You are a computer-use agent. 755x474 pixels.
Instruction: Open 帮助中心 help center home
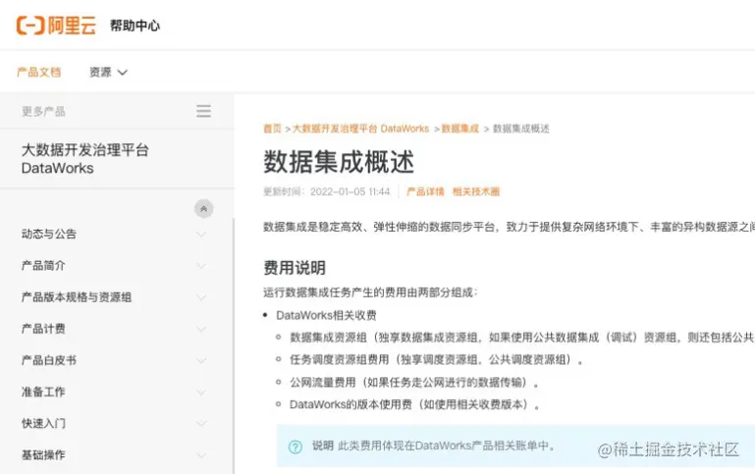tap(135, 26)
